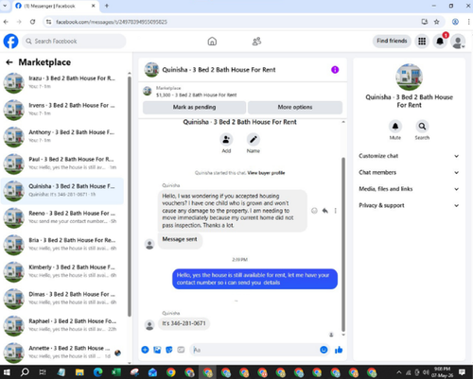Expand the Customize chat section

tap(409, 156)
